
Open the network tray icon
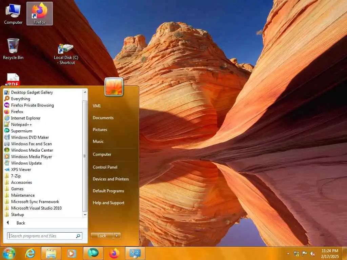(296, 254)
